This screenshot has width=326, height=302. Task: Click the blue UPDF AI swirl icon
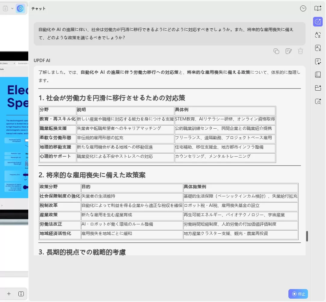pyautogui.click(x=20, y=8)
